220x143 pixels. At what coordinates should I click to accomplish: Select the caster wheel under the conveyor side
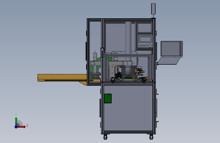tap(105, 137)
